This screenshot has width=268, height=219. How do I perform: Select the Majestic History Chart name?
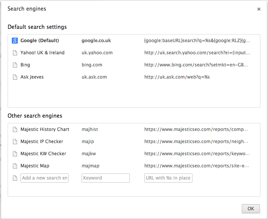pos(45,129)
